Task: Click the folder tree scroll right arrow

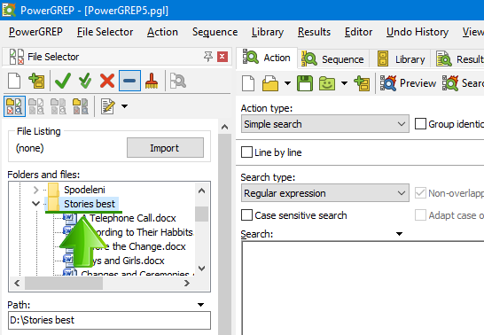Action: [x=187, y=284]
